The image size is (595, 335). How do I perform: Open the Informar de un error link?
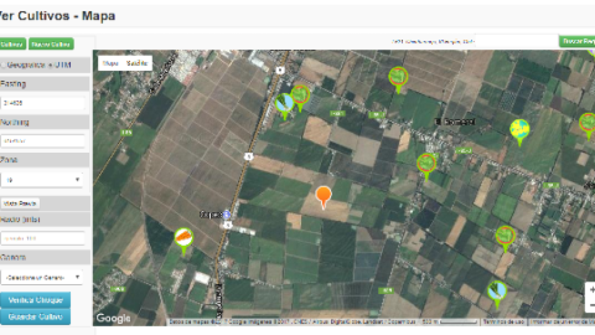563,321
